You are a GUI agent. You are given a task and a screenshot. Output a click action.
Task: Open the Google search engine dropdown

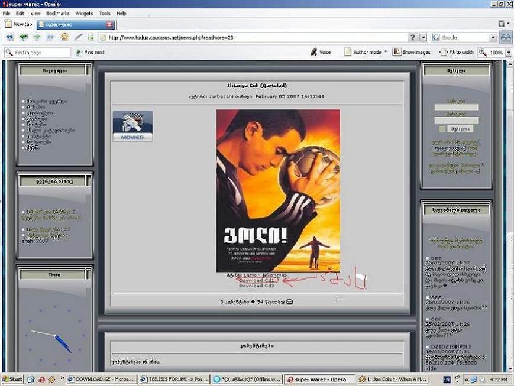493,37
